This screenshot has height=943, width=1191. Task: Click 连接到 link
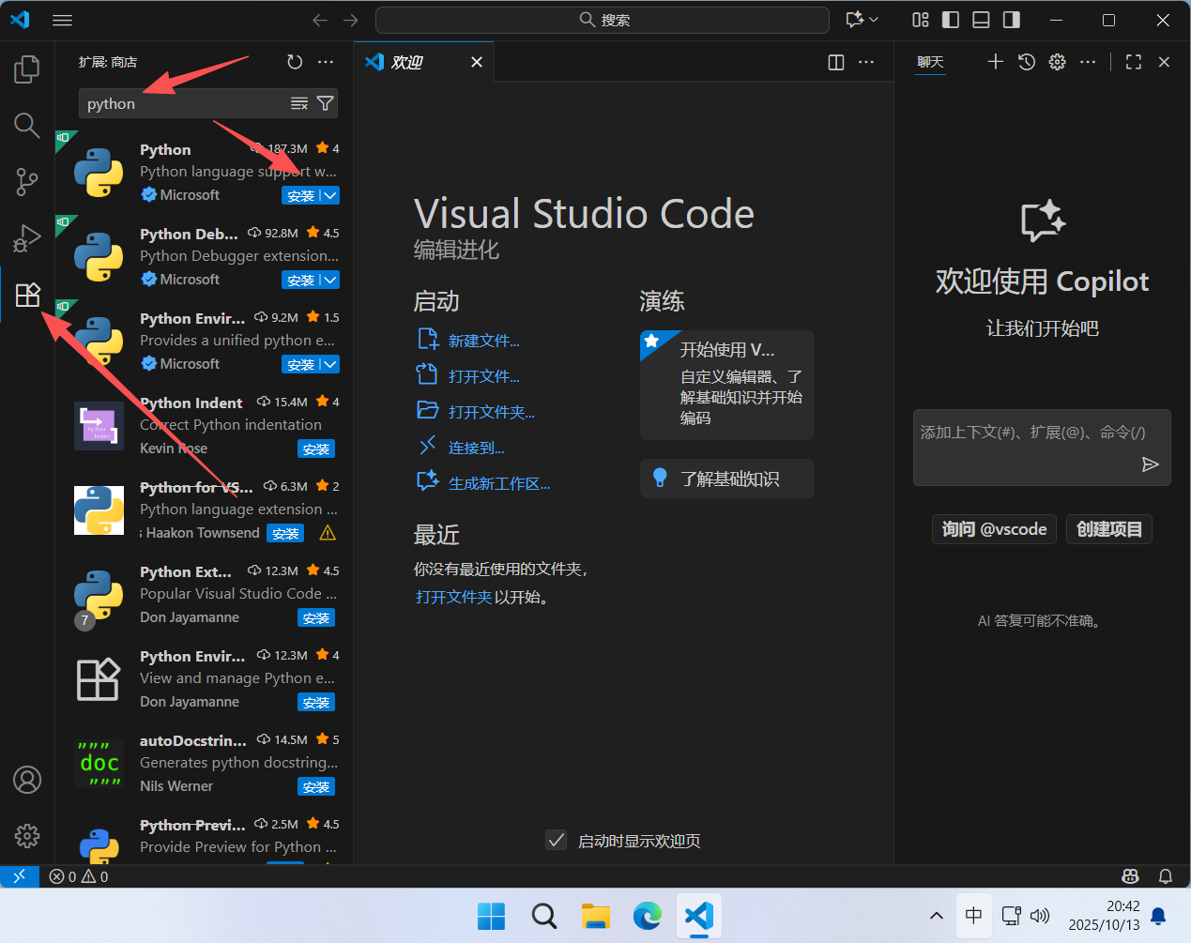(477, 448)
